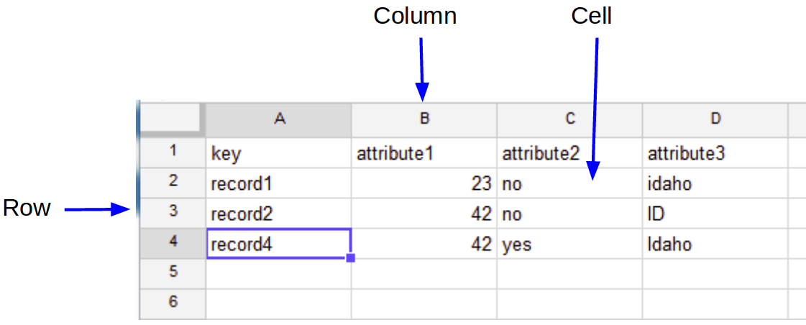Click the attribute1 header cell
806x325 pixels.
pos(424,152)
